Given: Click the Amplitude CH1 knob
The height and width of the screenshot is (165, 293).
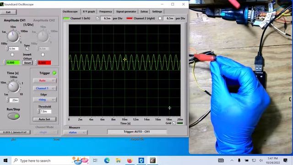Looking at the screenshot, I should (13, 36).
